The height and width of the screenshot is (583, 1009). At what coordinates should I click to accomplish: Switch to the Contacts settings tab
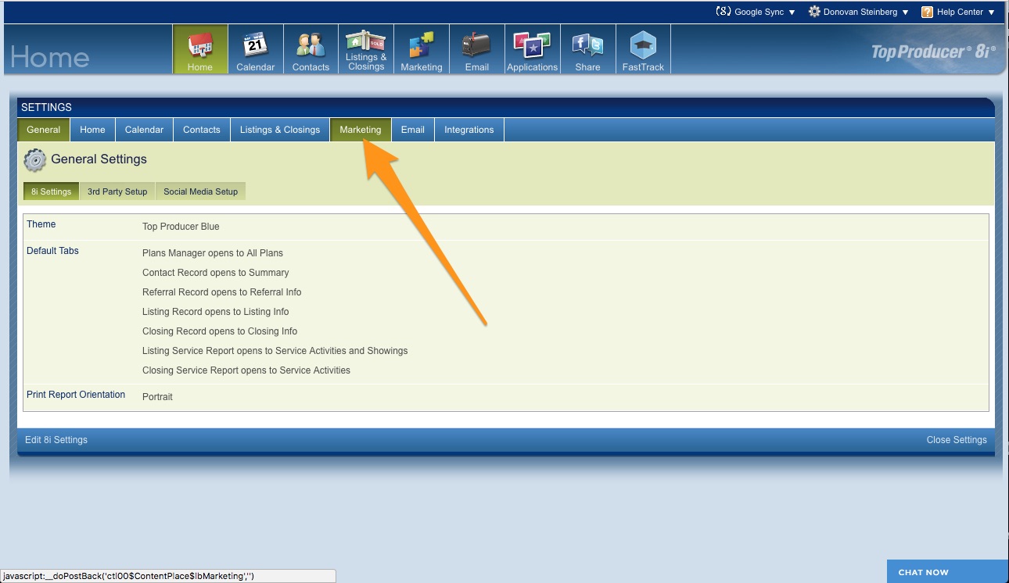[x=202, y=130]
